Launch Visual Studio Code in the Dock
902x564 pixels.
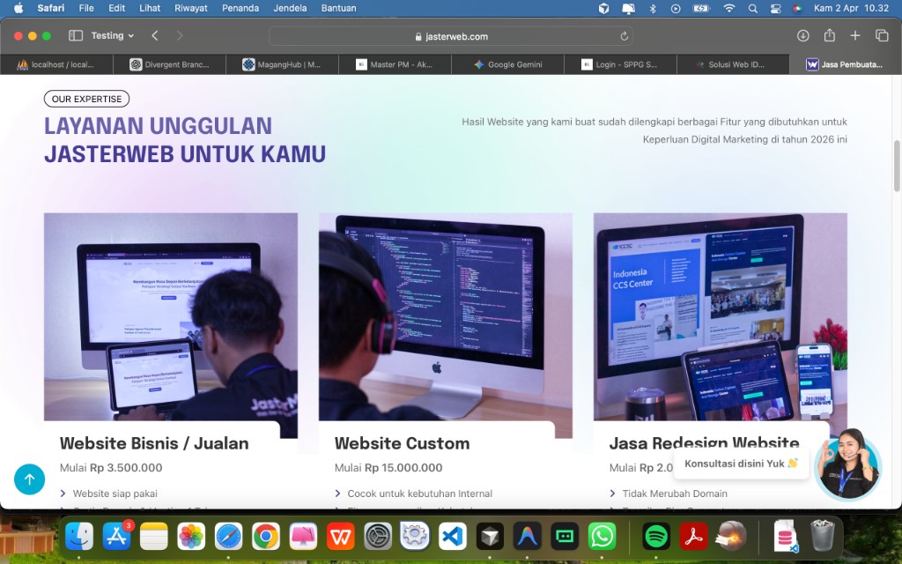pos(451,535)
